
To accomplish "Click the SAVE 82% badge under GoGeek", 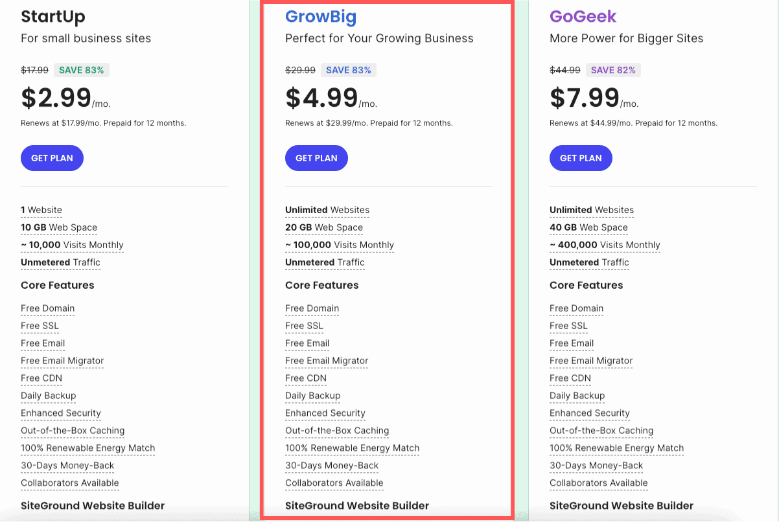I will [613, 70].
